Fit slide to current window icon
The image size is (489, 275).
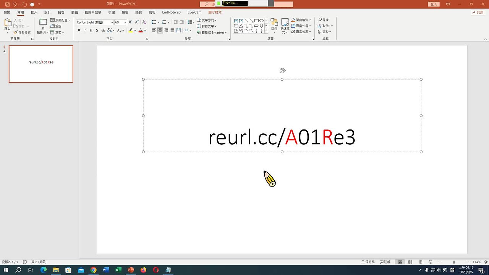(x=486, y=262)
